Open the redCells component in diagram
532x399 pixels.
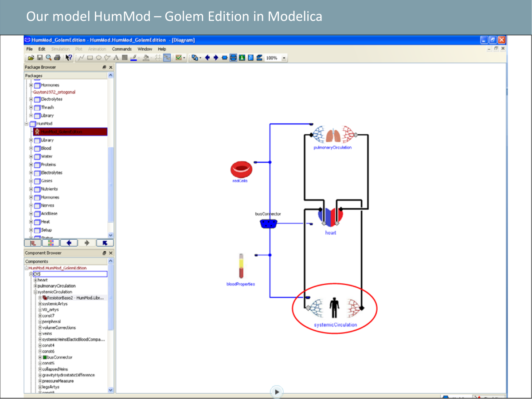pos(241,170)
